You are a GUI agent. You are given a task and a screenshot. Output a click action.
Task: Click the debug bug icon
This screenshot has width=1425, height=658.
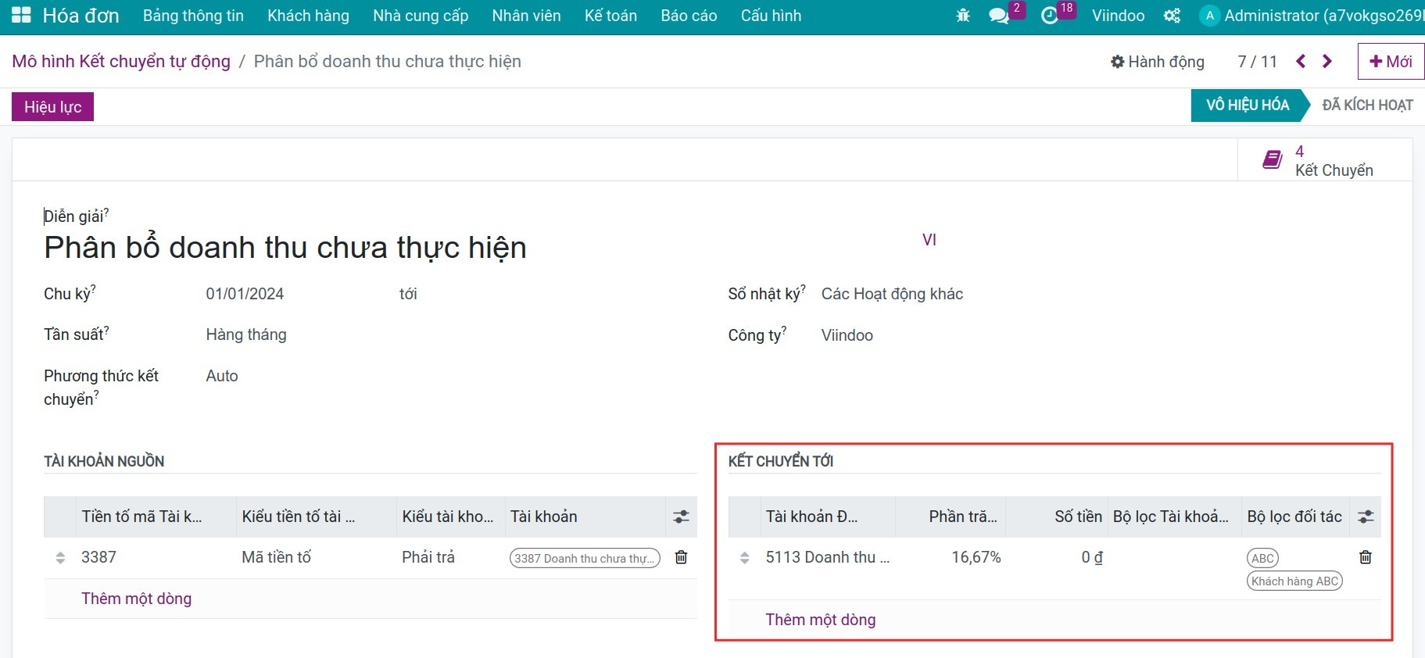pyautogui.click(x=963, y=16)
